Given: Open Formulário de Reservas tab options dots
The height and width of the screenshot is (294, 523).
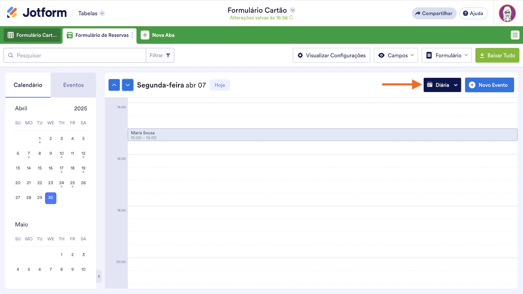Looking at the screenshot, I should click(x=132, y=35).
